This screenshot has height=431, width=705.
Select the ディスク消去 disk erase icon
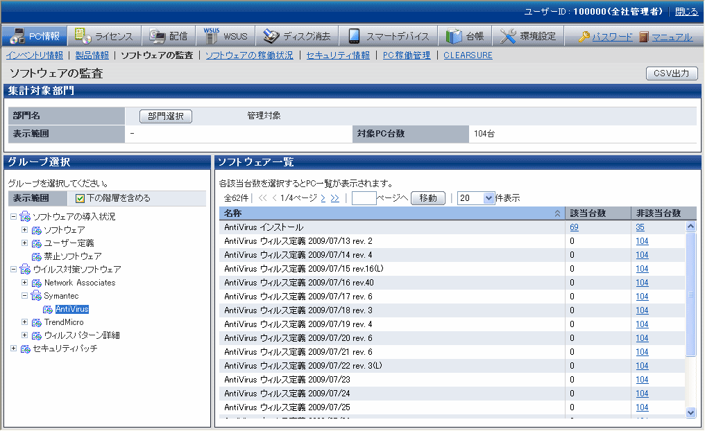point(271,36)
